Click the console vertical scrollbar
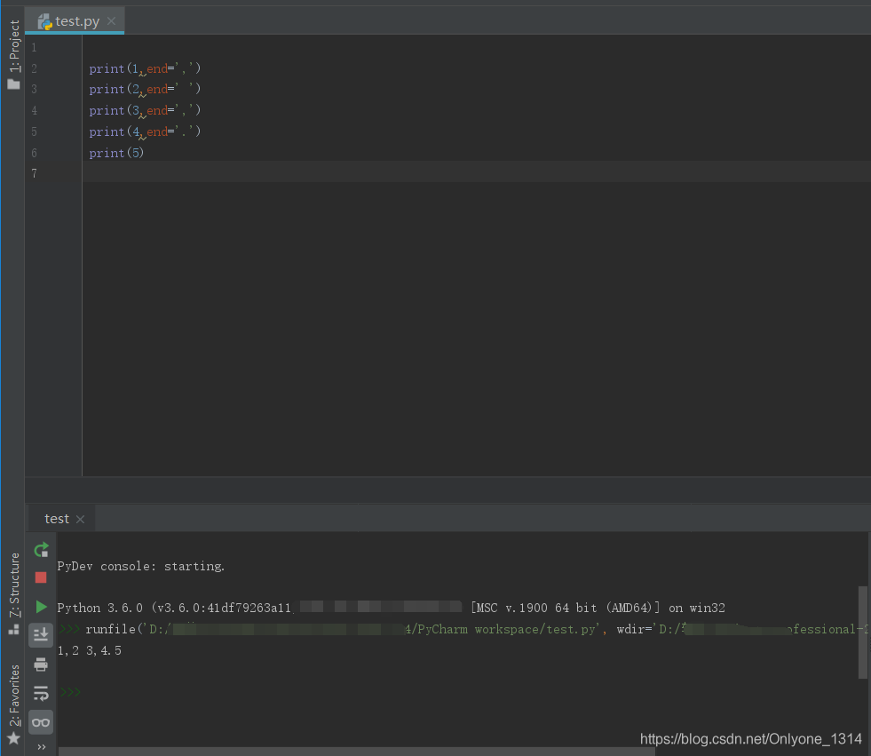The width and height of the screenshot is (871, 756). tap(863, 632)
